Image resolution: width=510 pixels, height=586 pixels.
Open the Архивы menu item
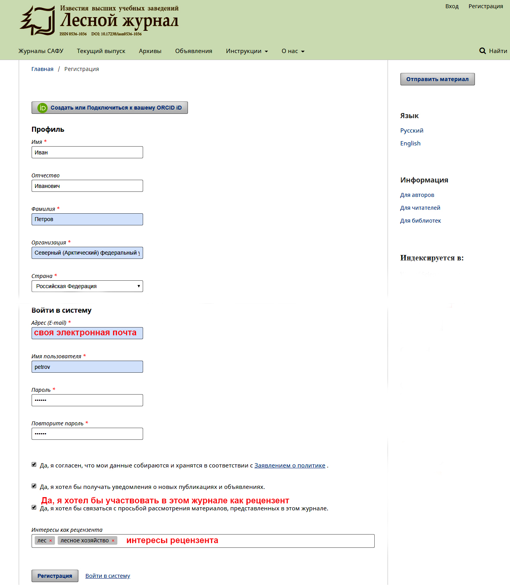pyautogui.click(x=150, y=51)
